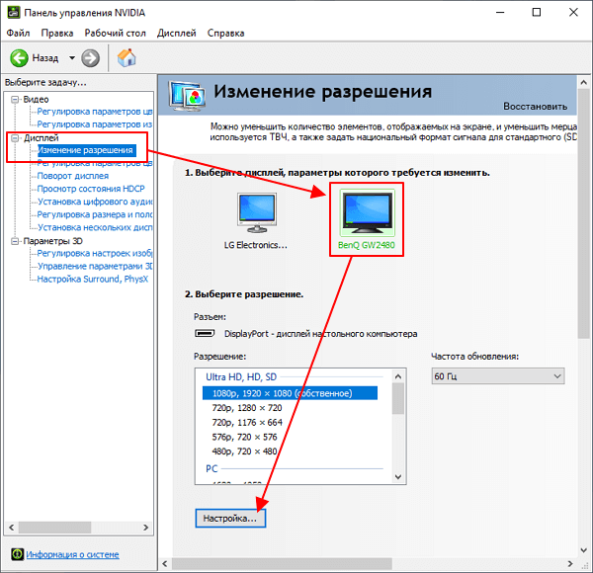
Task: Select Просмотр состояния HDCP tree item
Action: (91, 189)
